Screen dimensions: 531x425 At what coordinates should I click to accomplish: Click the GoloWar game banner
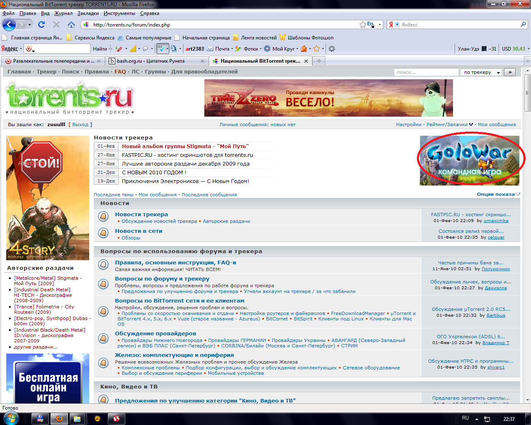click(469, 161)
